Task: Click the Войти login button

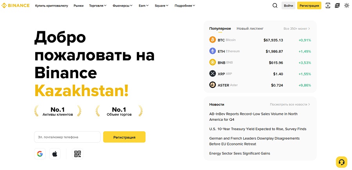Action: point(288,5)
